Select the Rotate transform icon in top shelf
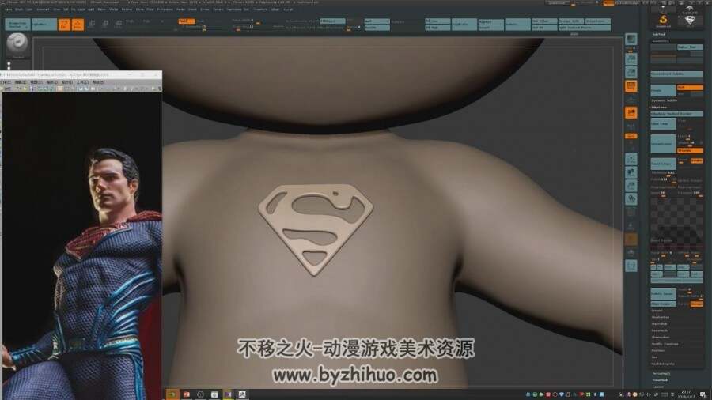 coord(119,24)
